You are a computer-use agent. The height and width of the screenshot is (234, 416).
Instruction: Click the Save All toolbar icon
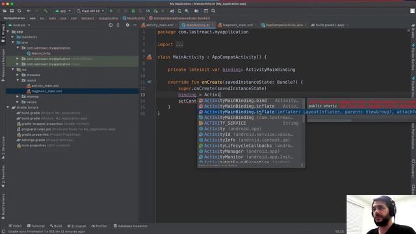pos(12,11)
